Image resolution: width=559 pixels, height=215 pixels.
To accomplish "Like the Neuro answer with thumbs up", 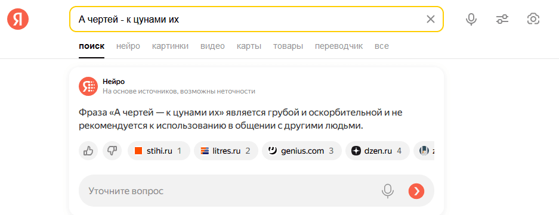I will click(x=88, y=151).
